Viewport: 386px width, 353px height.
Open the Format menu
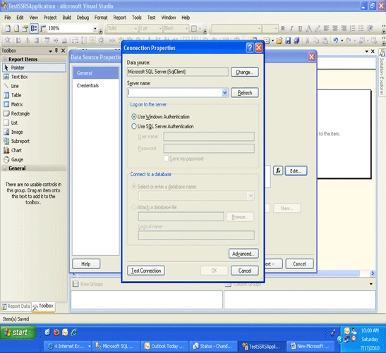tap(101, 18)
